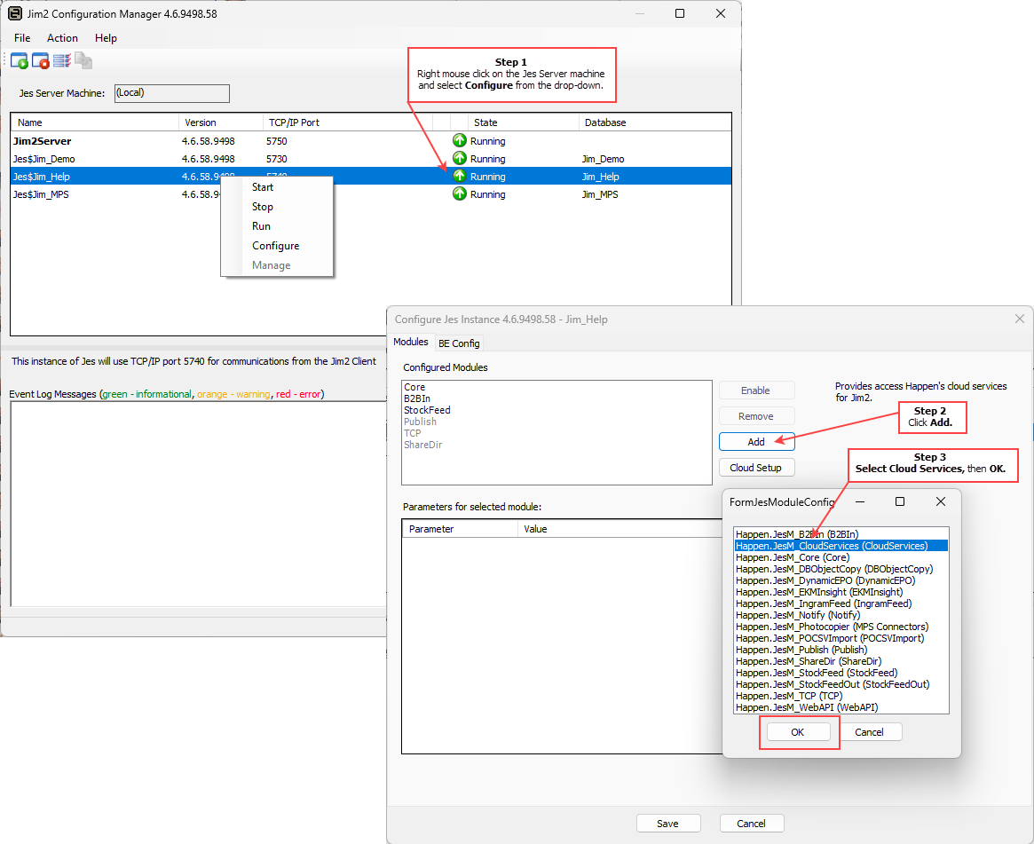Select Stop in the context menu
This screenshot has width=1034, height=844.
263,207
